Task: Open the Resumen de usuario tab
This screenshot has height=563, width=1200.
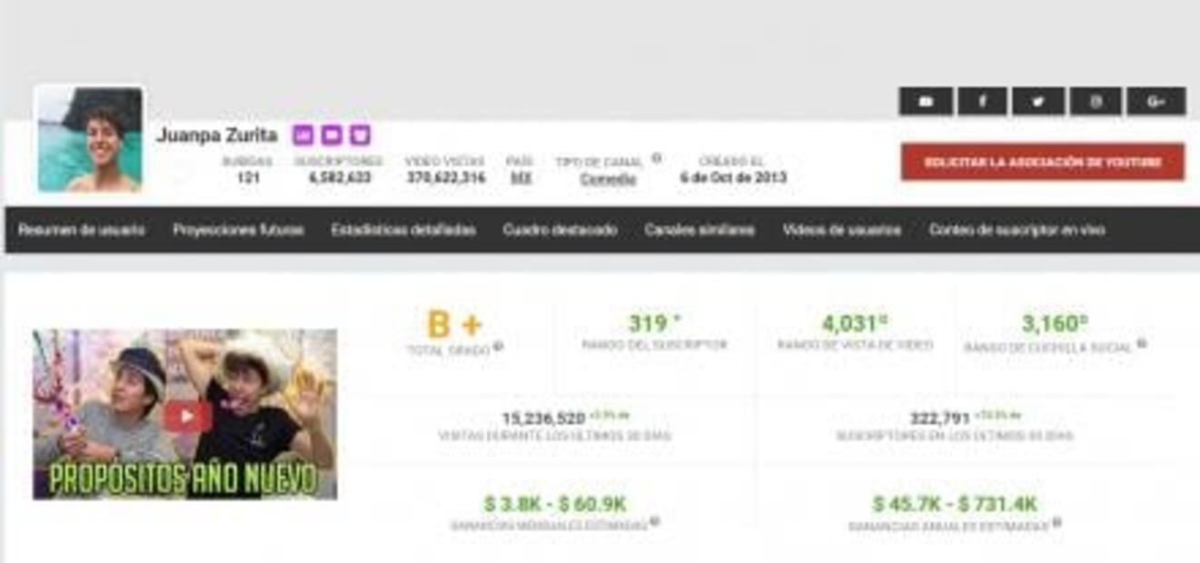Action: (x=82, y=231)
